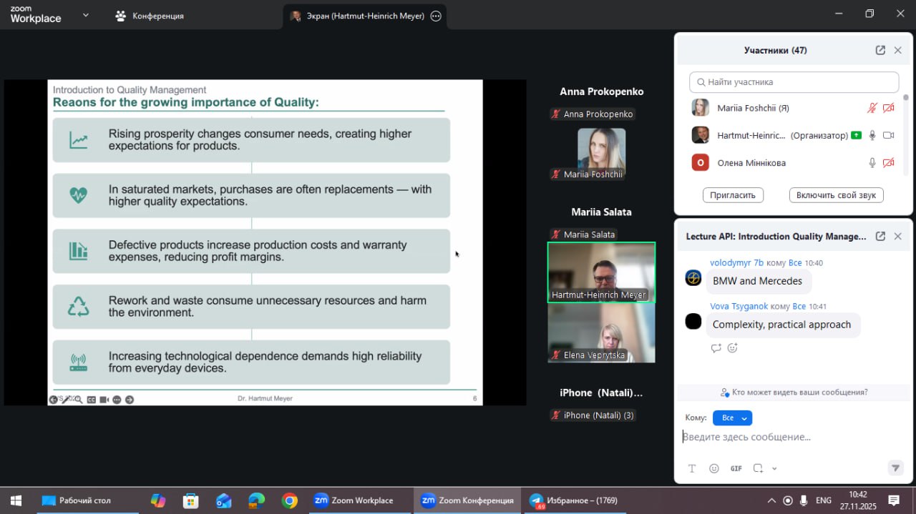This screenshot has height=514, width=916.
Task: Expand the screenshot options arrow in chat
Action: pos(774,469)
